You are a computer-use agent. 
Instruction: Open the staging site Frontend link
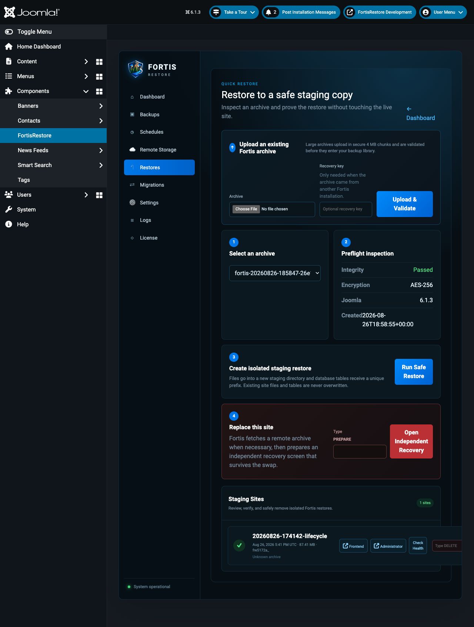tap(353, 546)
